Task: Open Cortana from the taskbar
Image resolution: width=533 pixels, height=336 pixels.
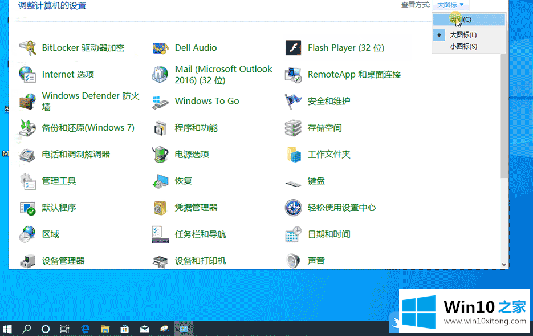Action: [45, 329]
